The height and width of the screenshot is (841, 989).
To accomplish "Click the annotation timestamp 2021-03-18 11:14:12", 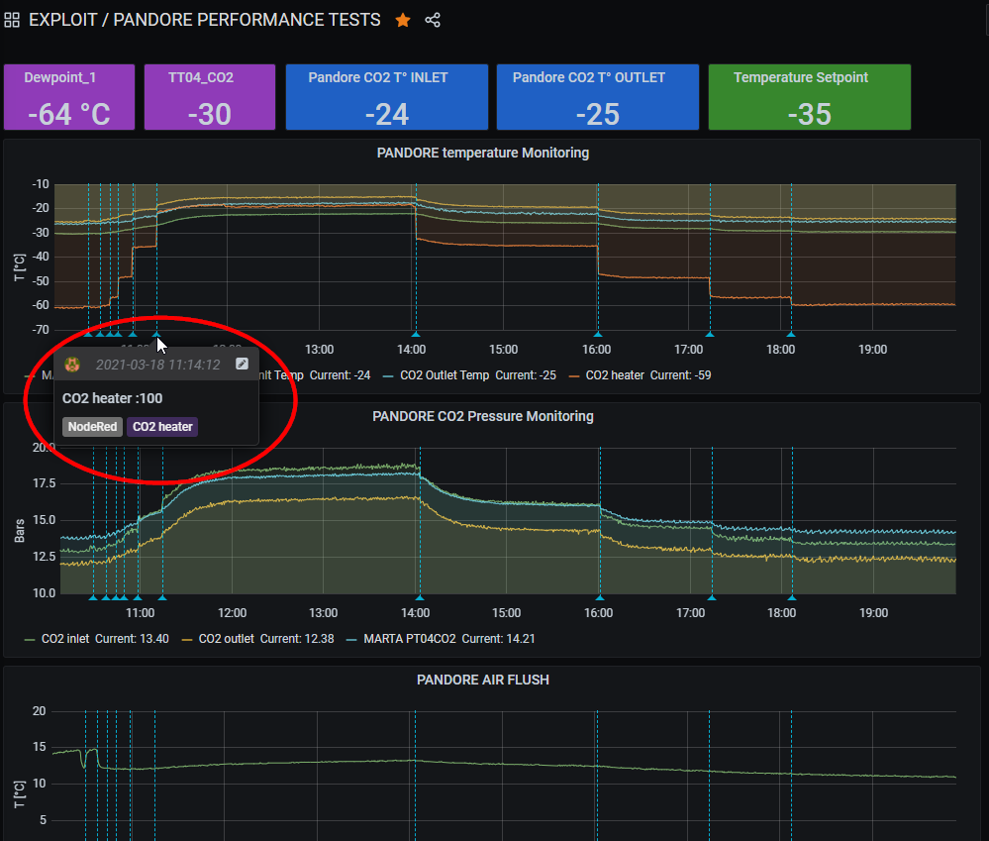I will click(x=157, y=365).
